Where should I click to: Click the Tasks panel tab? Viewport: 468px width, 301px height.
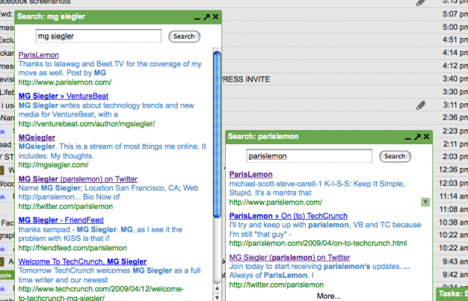452,294
